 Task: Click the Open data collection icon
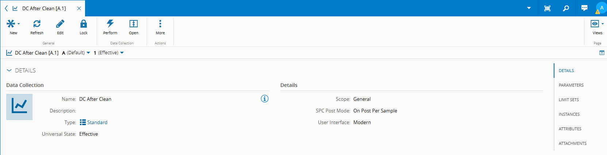point(134,24)
